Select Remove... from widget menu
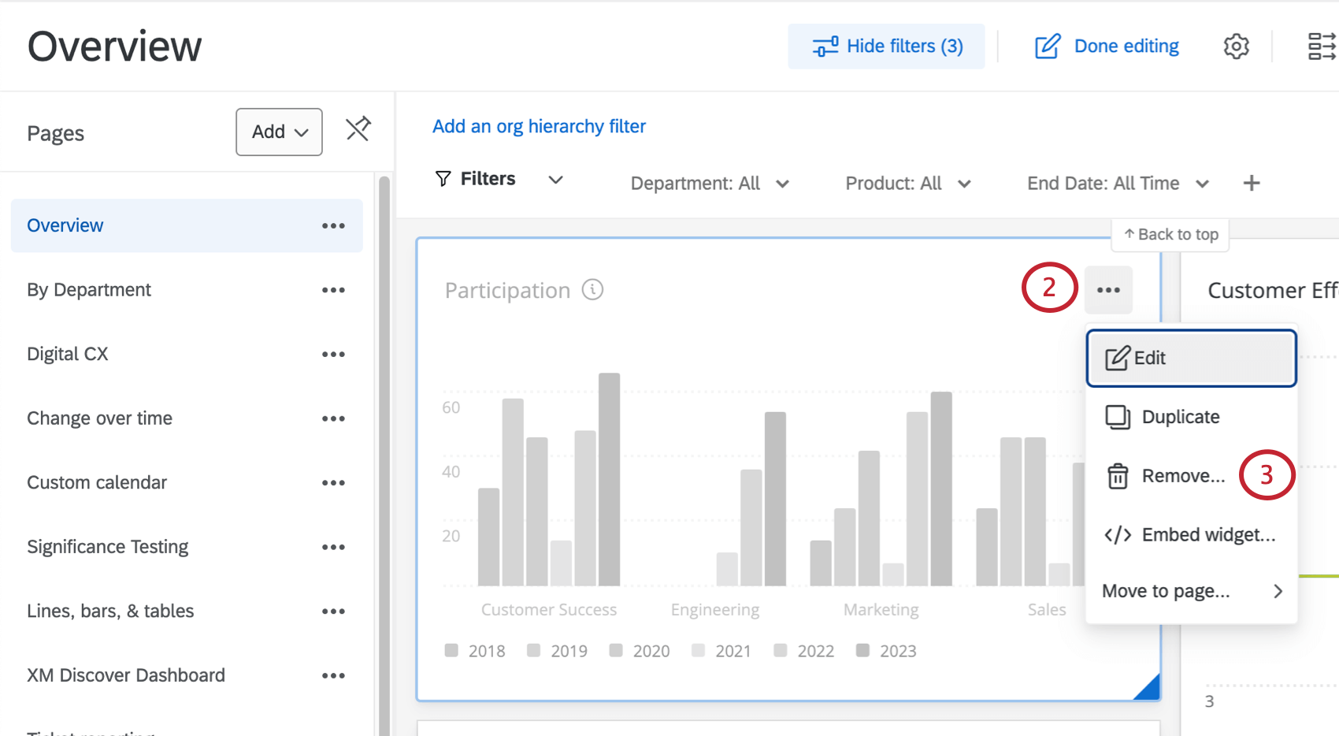The height and width of the screenshot is (736, 1339). (x=1182, y=476)
